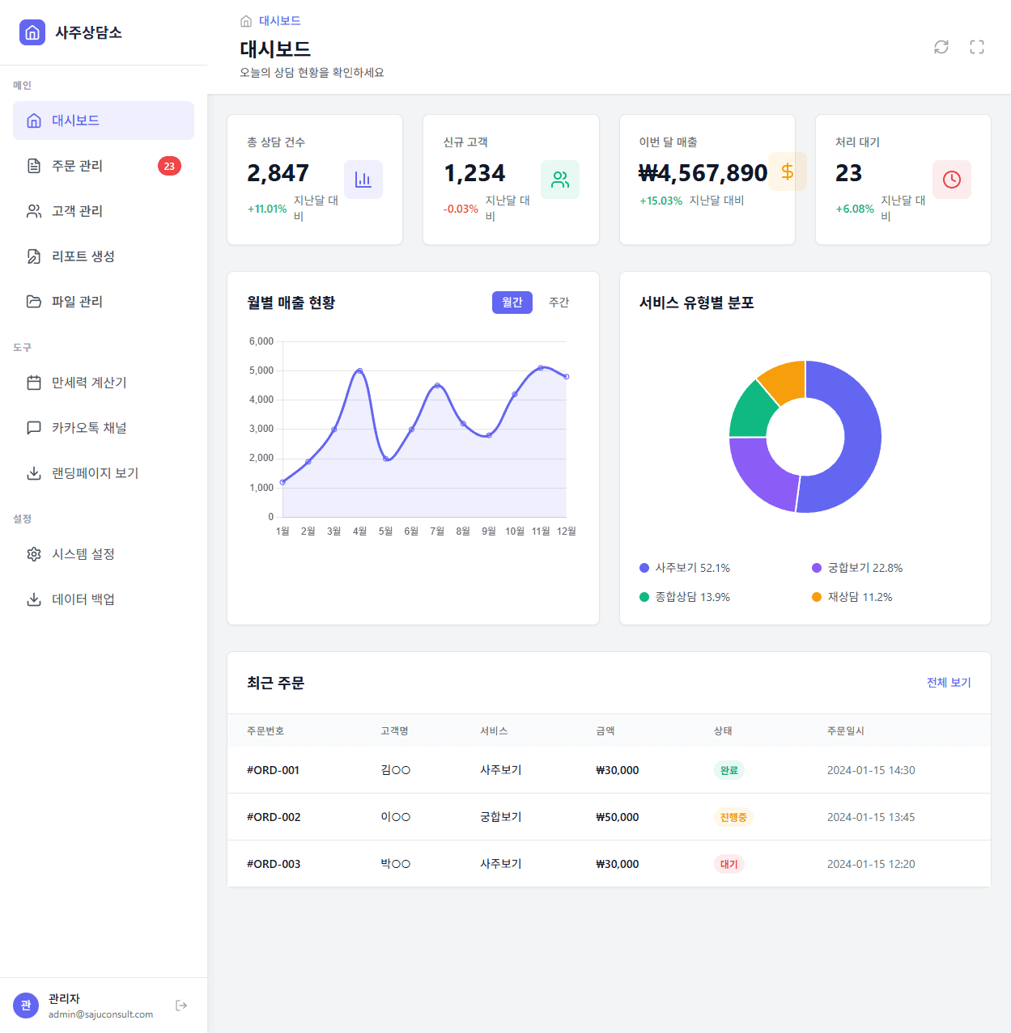Open the 주문 관리 sidebar menu
This screenshot has height=1033, width=1011.
tap(78, 166)
